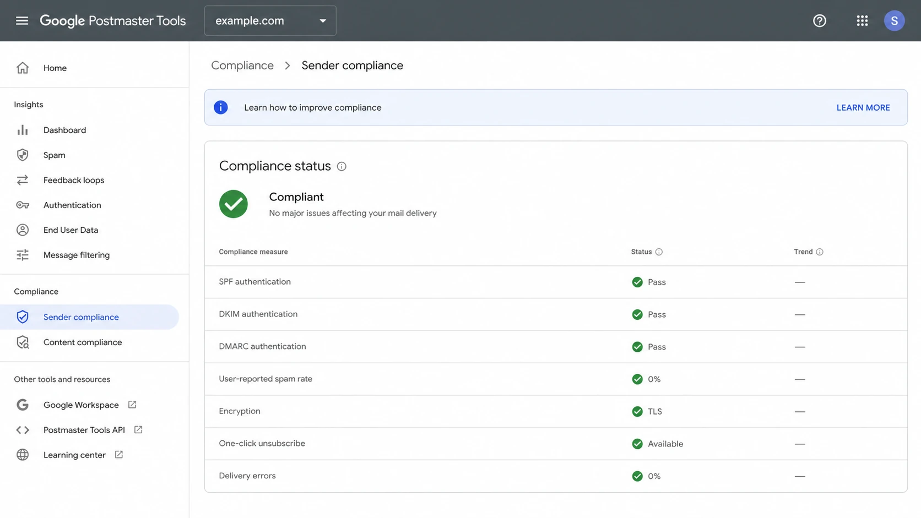Click the Spam shield icon
Viewport: 921px width, 518px height.
coord(23,155)
